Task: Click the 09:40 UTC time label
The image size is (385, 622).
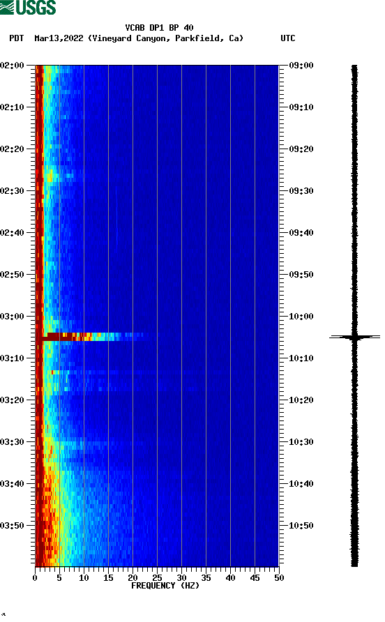Action: (301, 232)
